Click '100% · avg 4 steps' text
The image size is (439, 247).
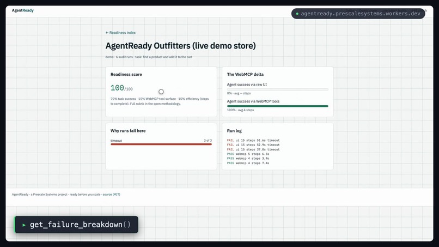click(x=241, y=110)
